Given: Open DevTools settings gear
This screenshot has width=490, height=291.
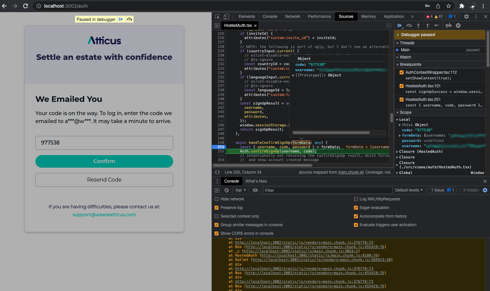Looking at the screenshot, I should pos(466,17).
